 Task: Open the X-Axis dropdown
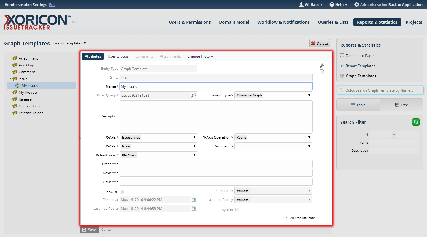coord(158,137)
